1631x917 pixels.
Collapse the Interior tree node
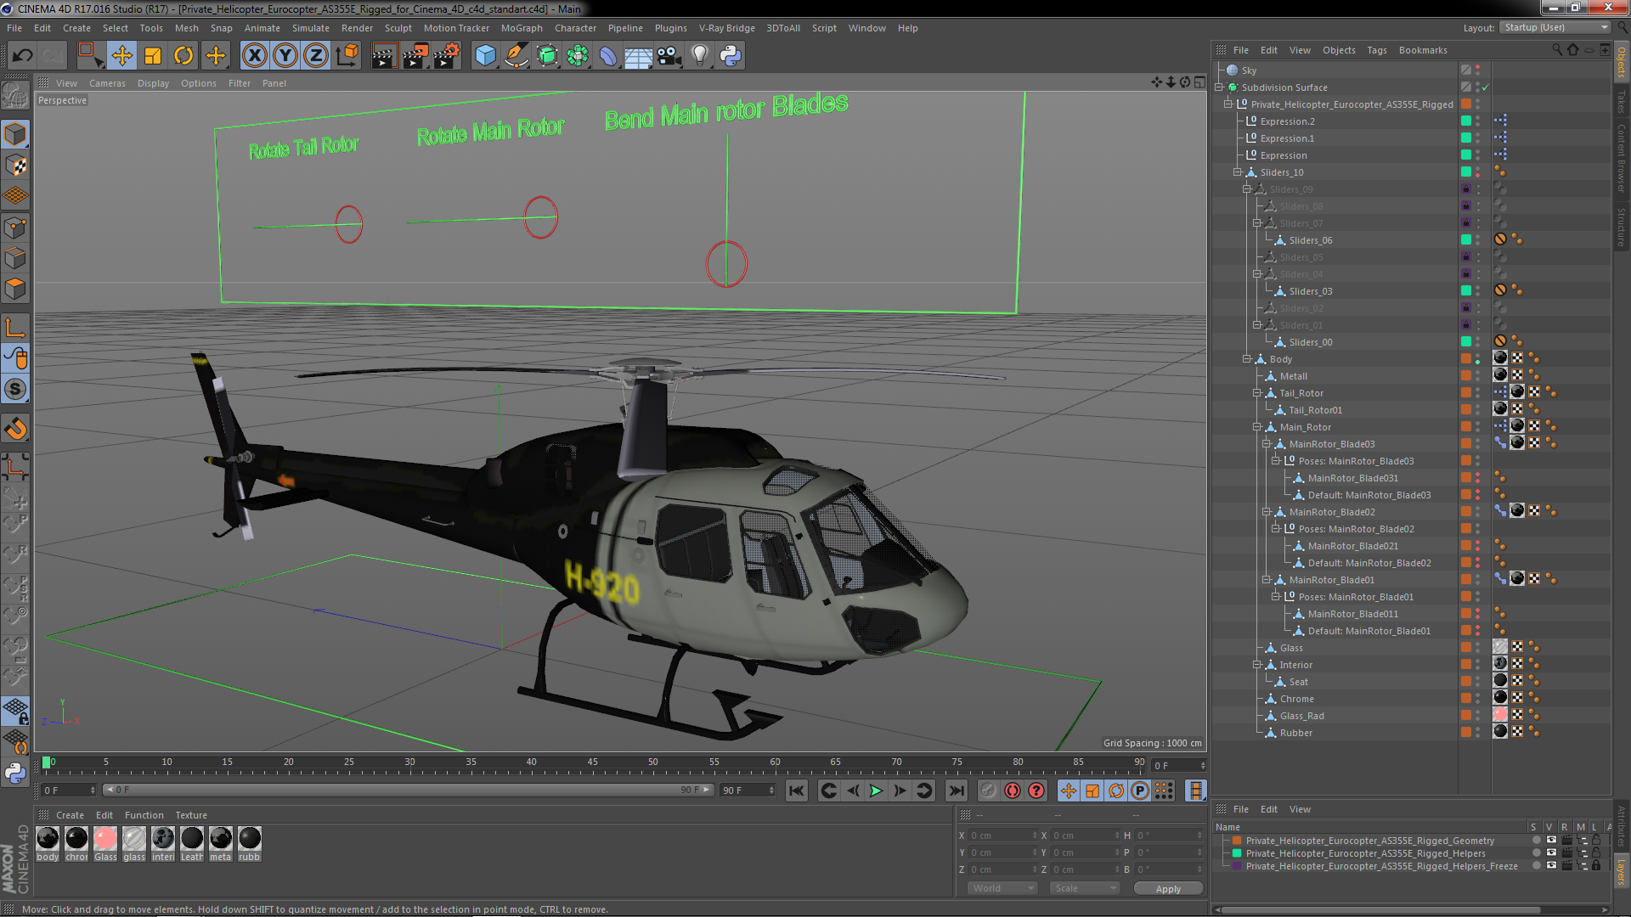click(1256, 665)
